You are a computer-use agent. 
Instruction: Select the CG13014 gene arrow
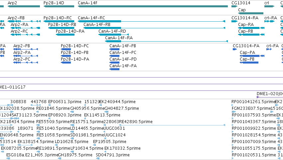[x=234, y=6]
